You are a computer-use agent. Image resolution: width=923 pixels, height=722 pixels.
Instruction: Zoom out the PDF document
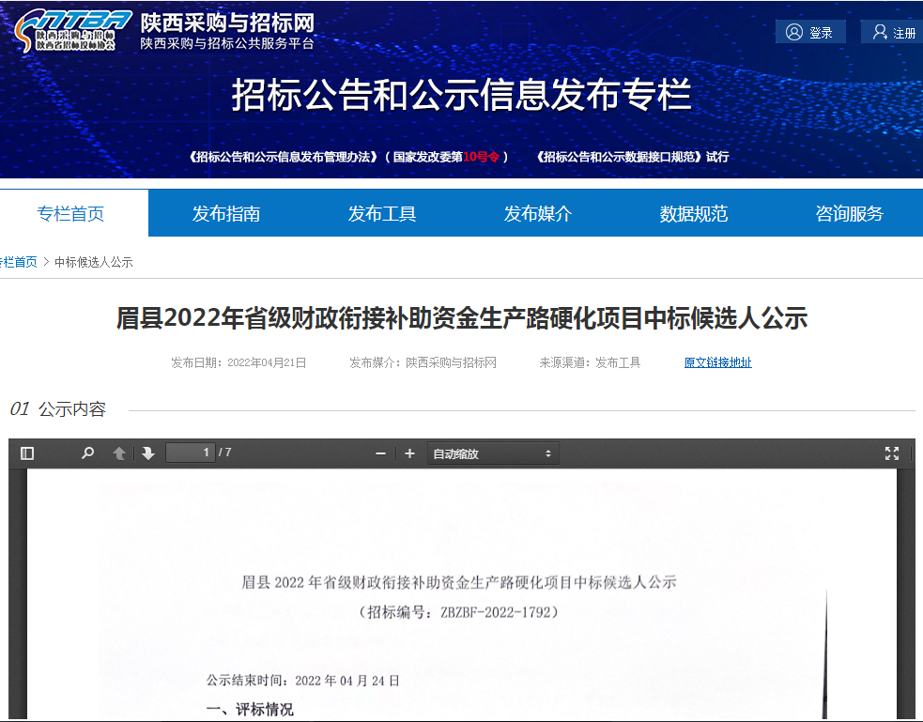[380, 453]
